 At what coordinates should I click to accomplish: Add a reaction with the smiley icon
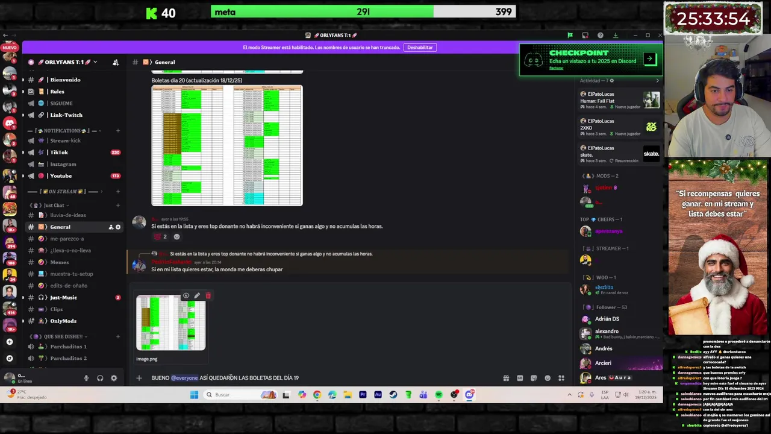click(x=176, y=237)
